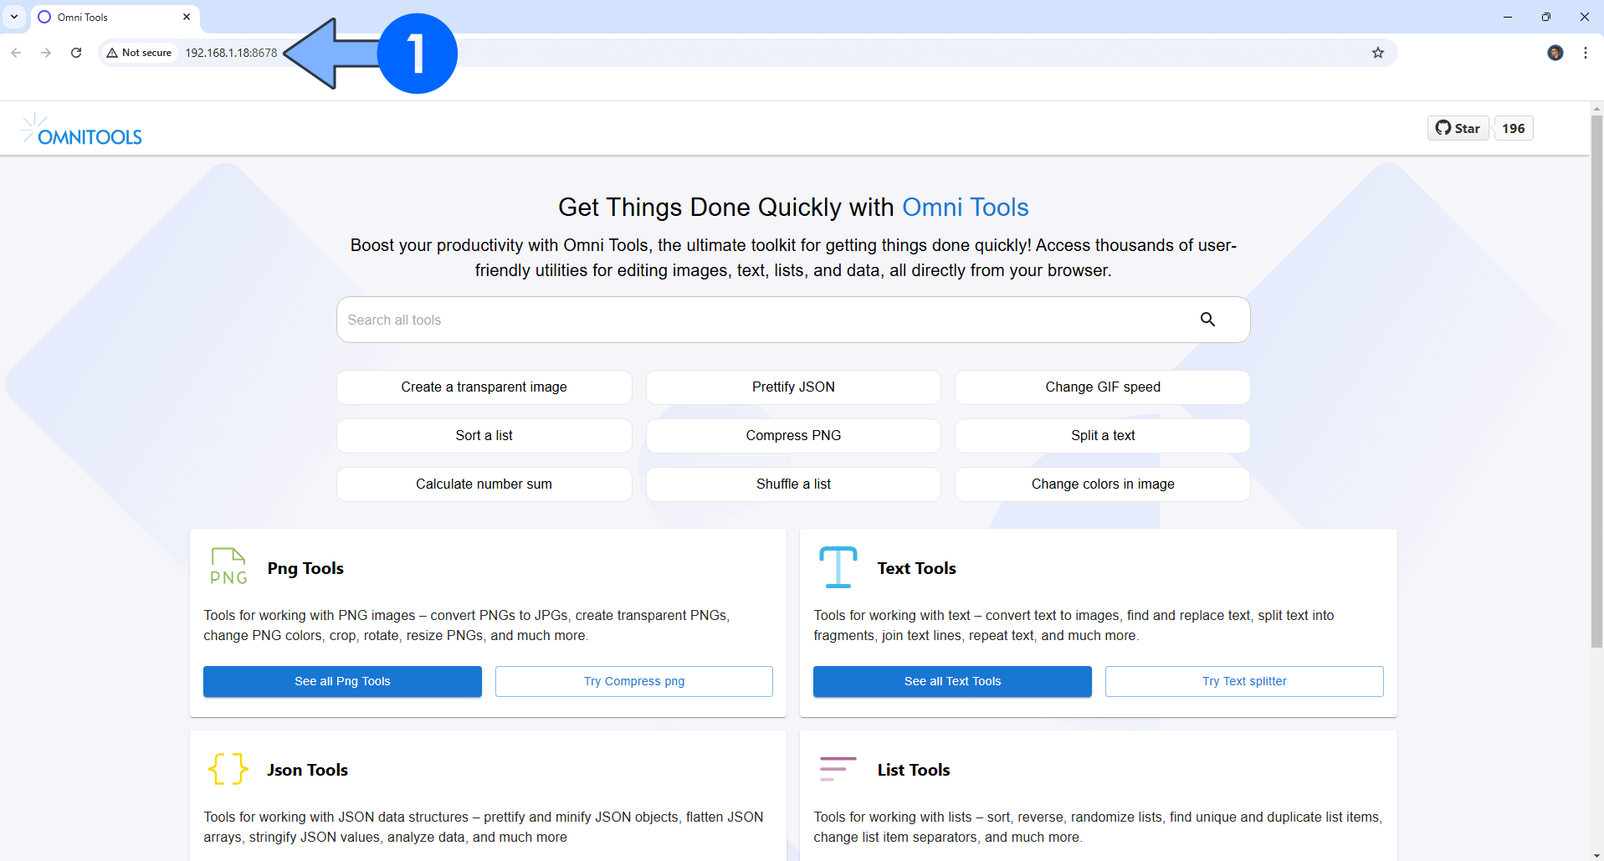Image resolution: width=1604 pixels, height=861 pixels.
Task: Click the page vertical scrollbar thumb
Action: point(1596,381)
